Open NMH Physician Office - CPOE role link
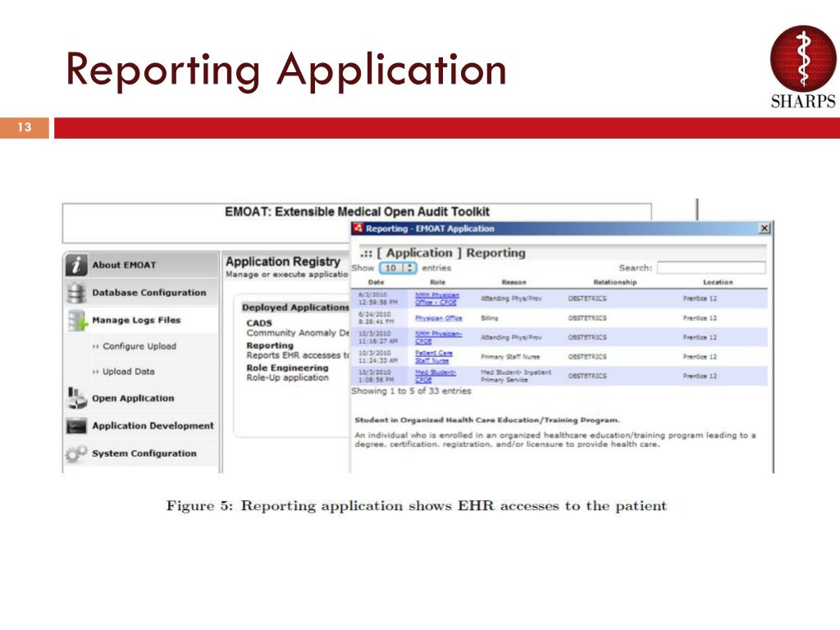This screenshot has height=630, width=840. point(437,299)
